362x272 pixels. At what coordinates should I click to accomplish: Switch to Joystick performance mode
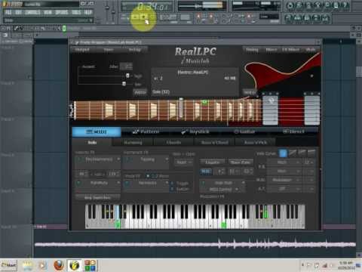point(195,131)
